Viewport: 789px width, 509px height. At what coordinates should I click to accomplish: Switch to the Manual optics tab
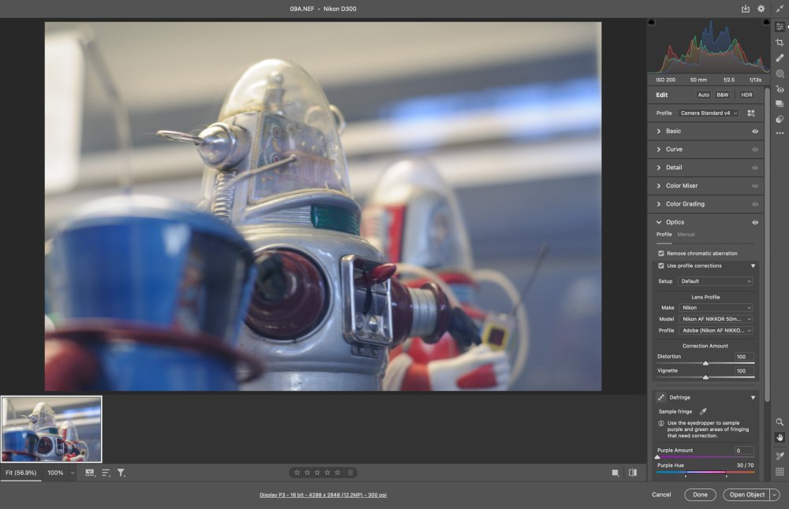[686, 234]
